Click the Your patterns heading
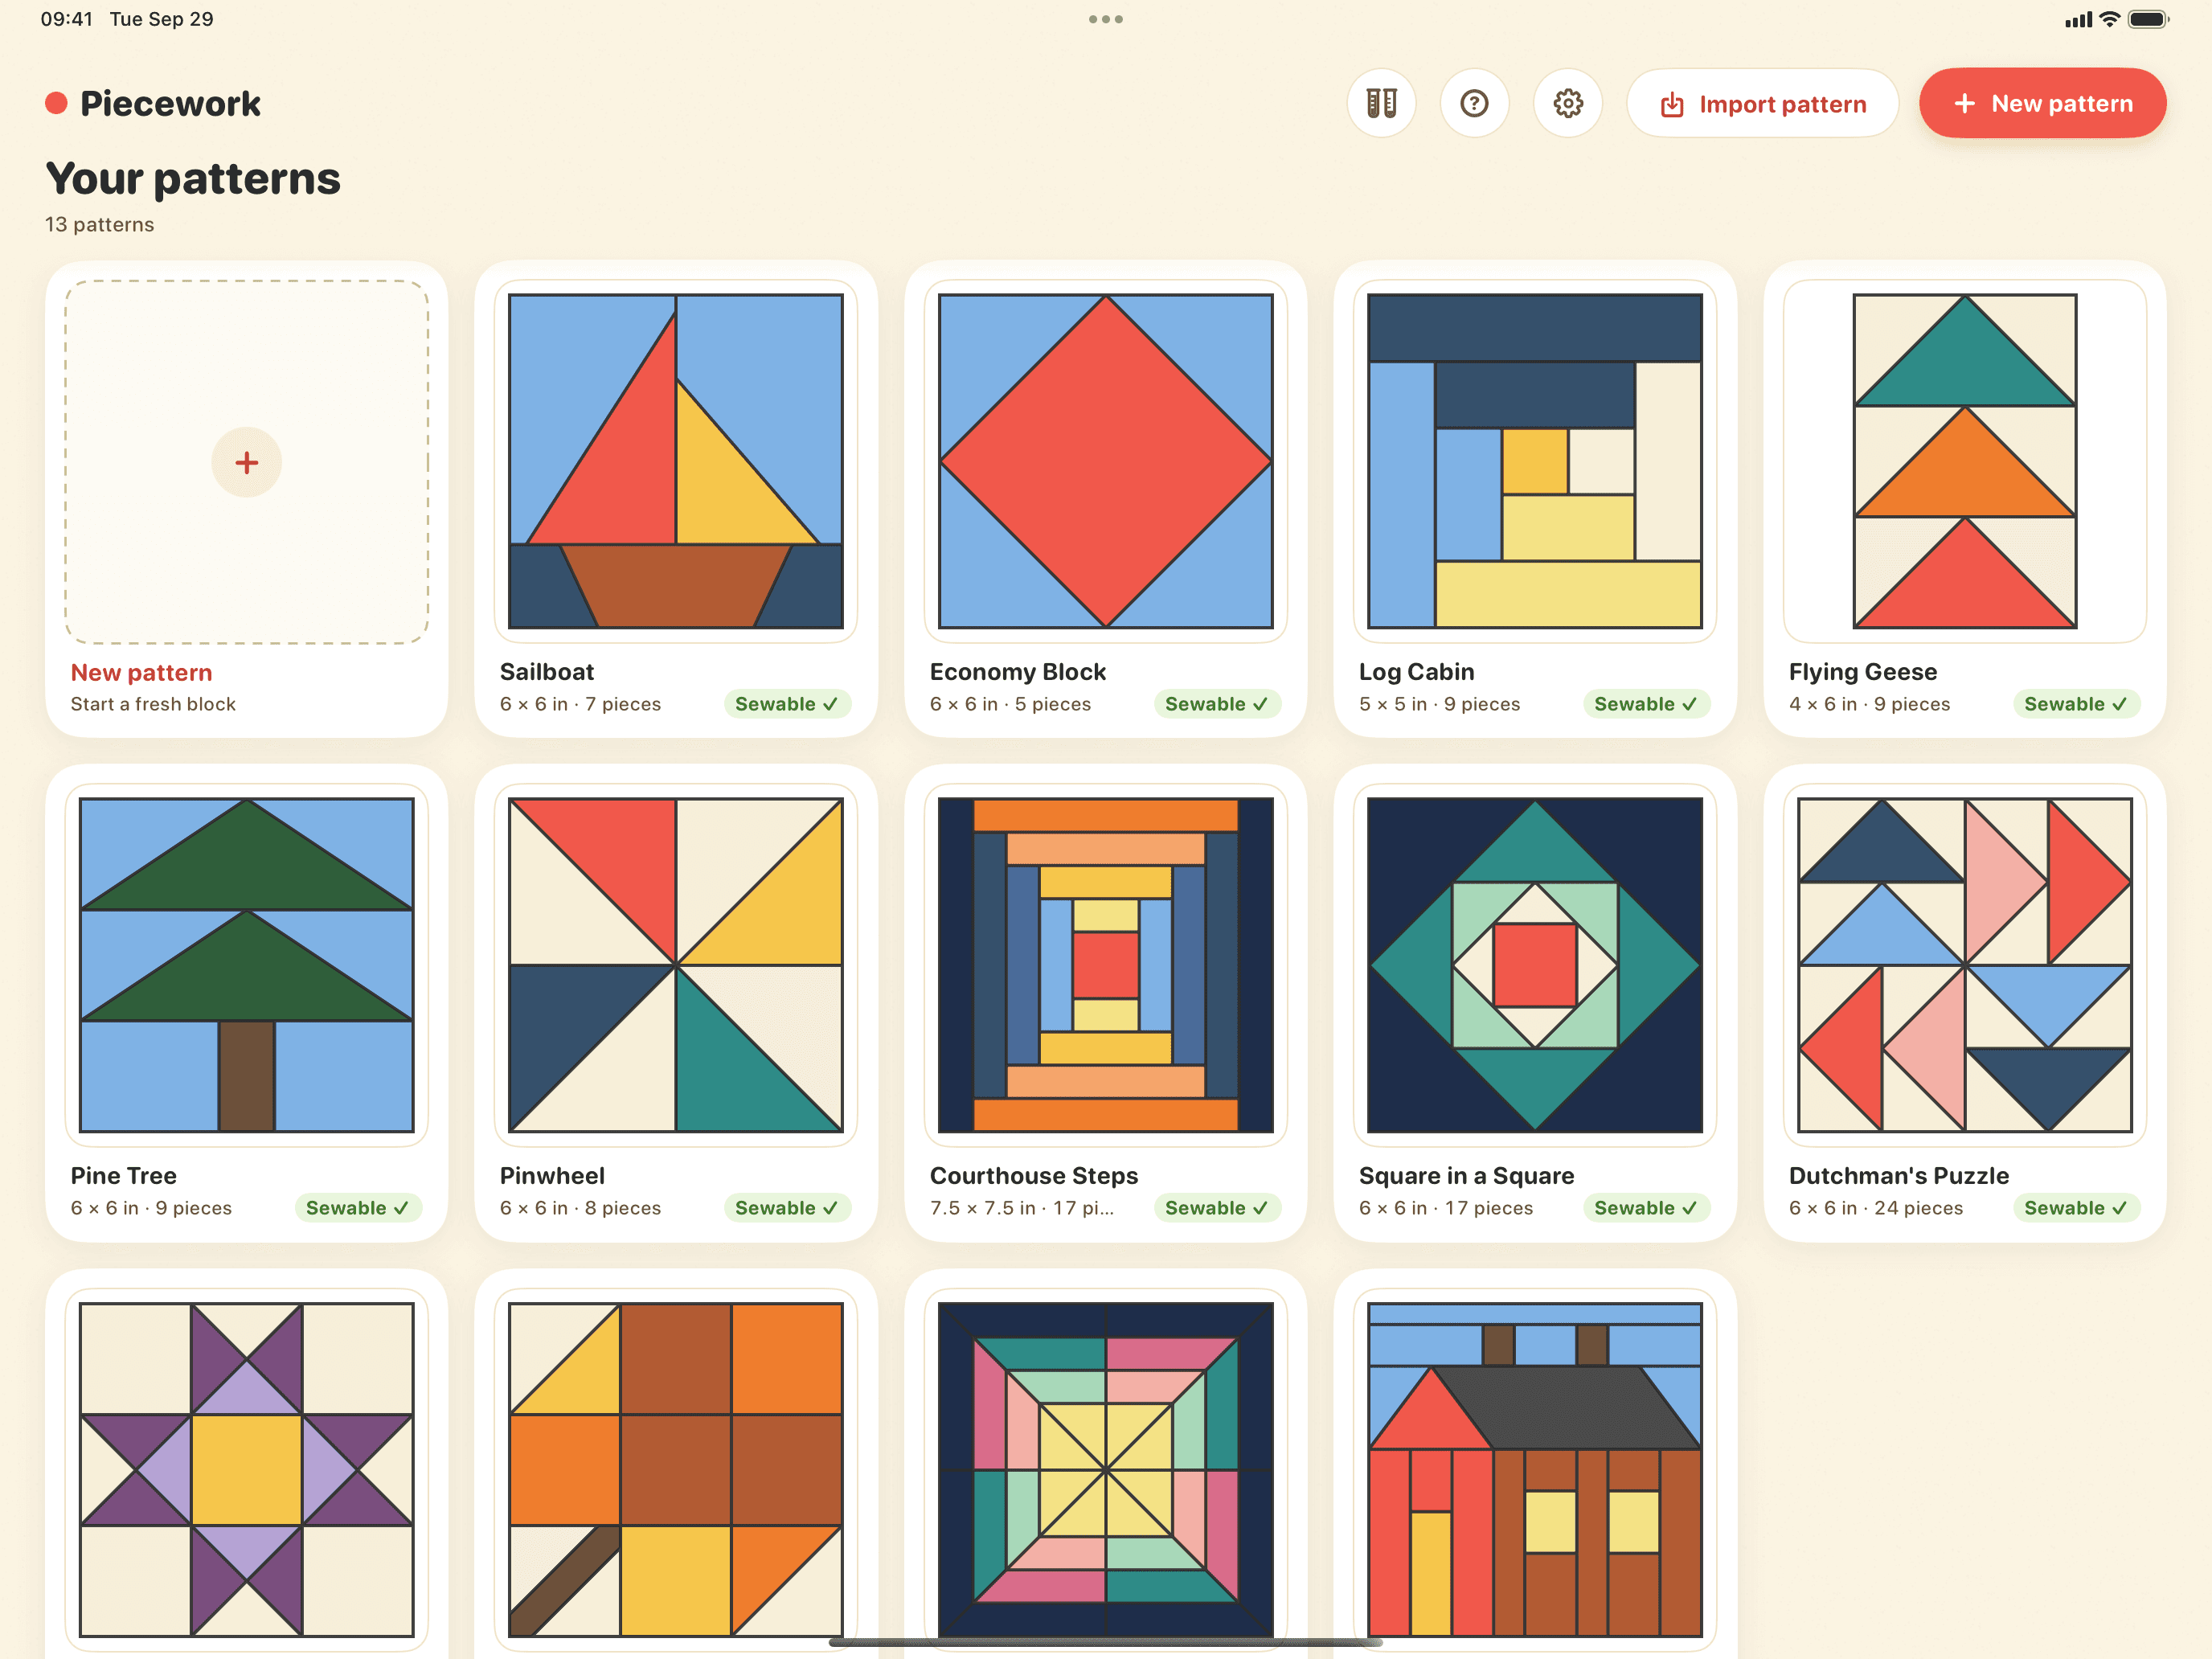 (x=193, y=180)
